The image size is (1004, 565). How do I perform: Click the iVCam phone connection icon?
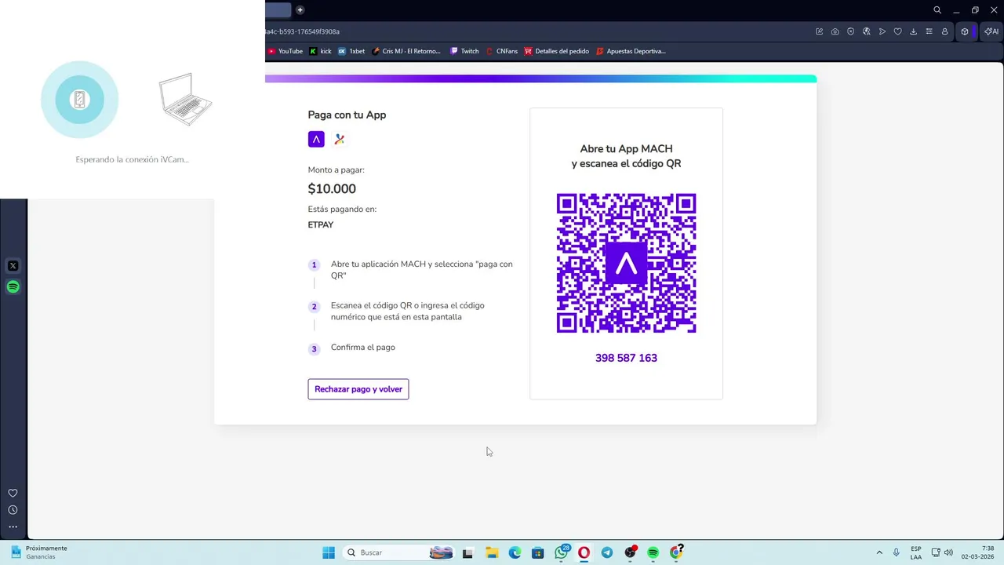[79, 100]
